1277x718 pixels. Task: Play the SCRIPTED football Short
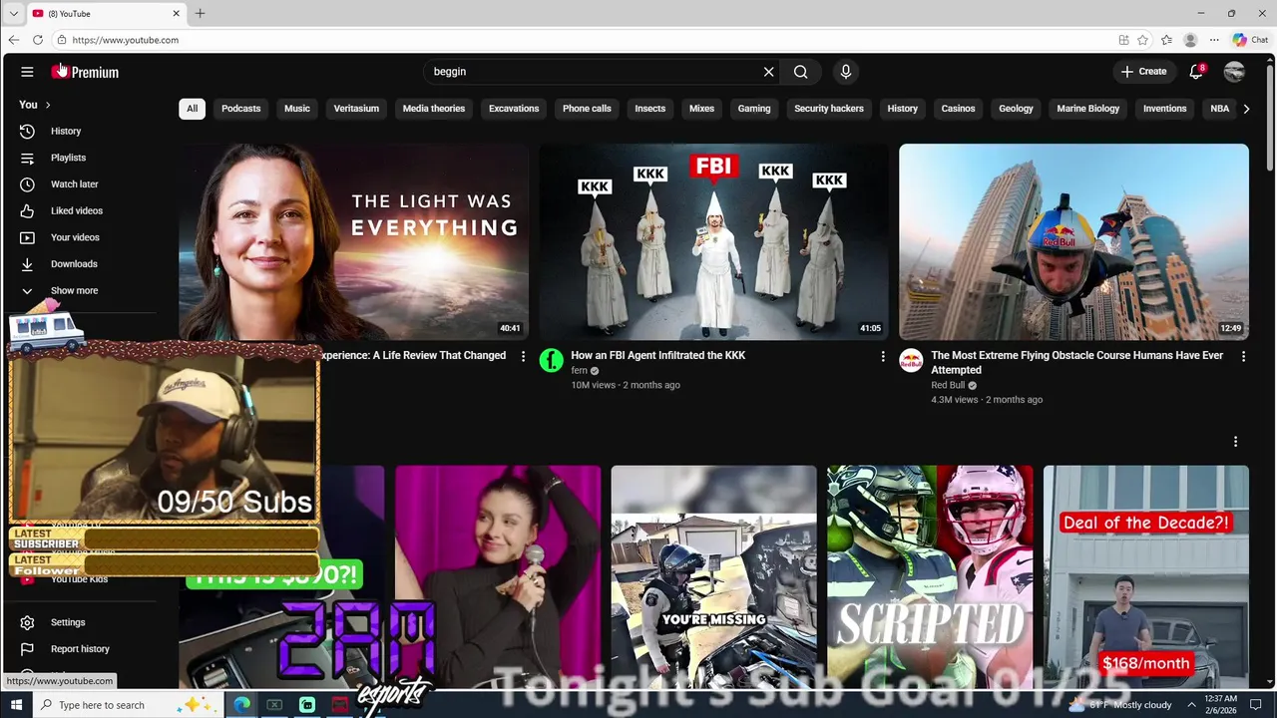click(x=930, y=576)
